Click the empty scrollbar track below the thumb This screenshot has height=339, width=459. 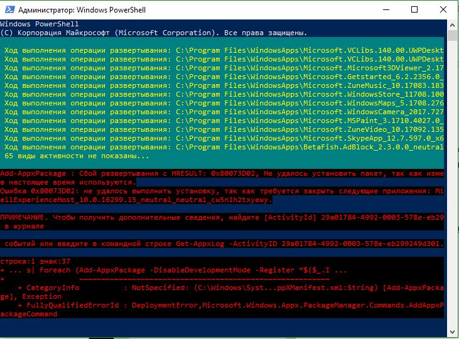point(452,184)
